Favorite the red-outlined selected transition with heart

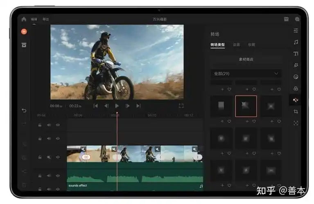[x=254, y=121]
